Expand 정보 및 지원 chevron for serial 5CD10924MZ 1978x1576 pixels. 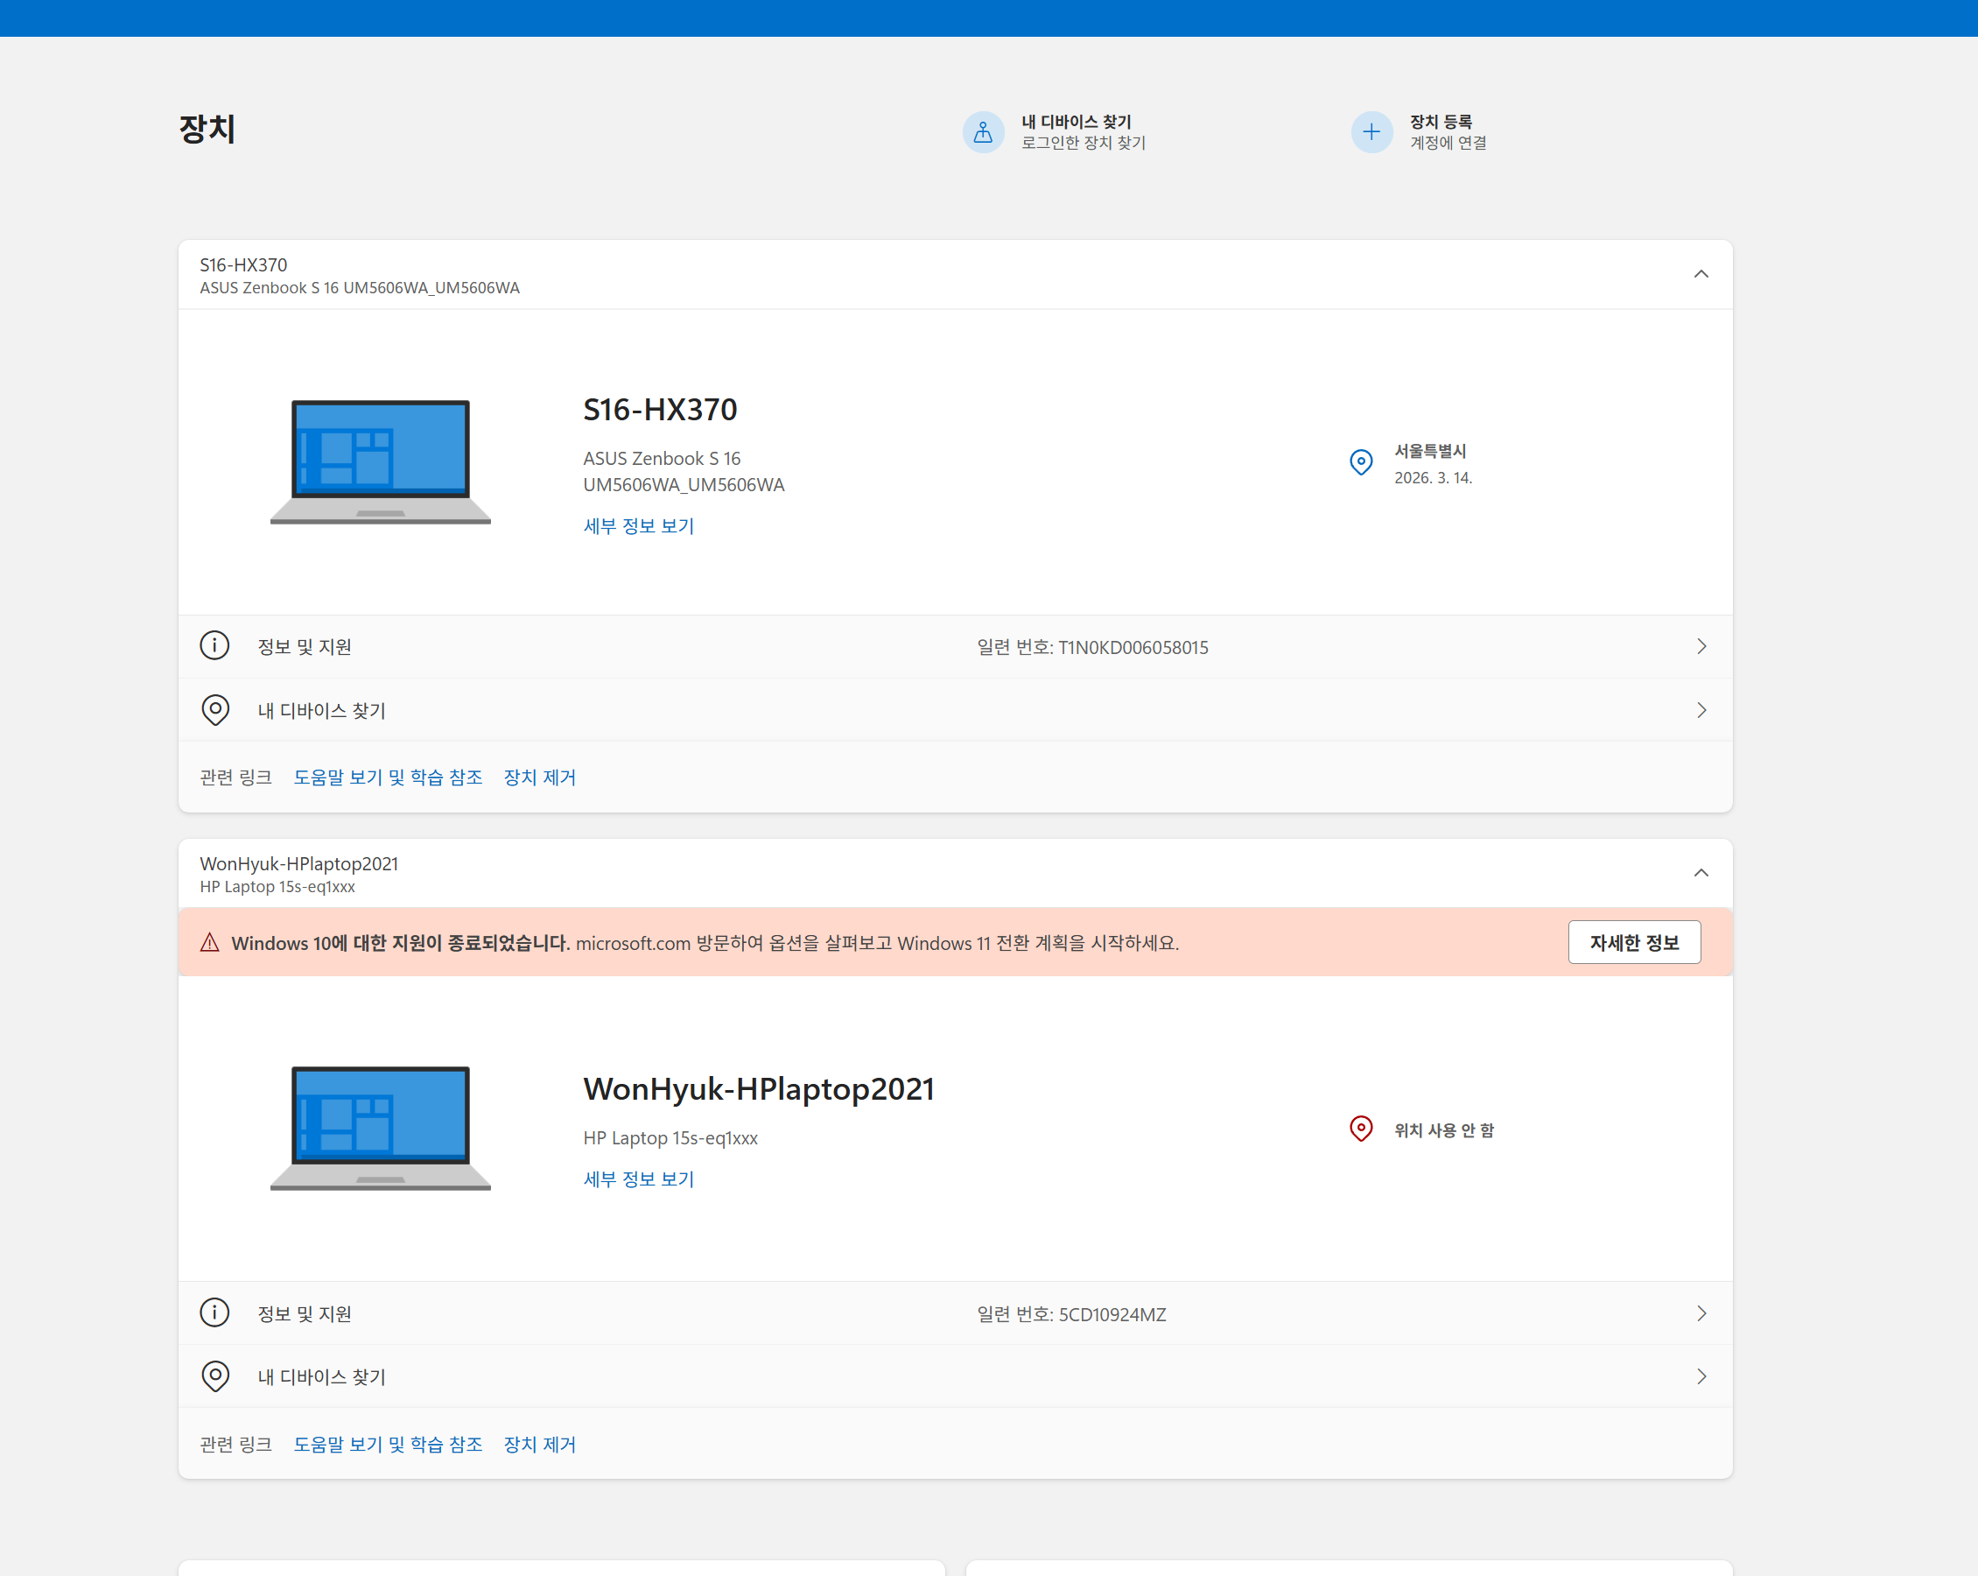point(1701,1313)
